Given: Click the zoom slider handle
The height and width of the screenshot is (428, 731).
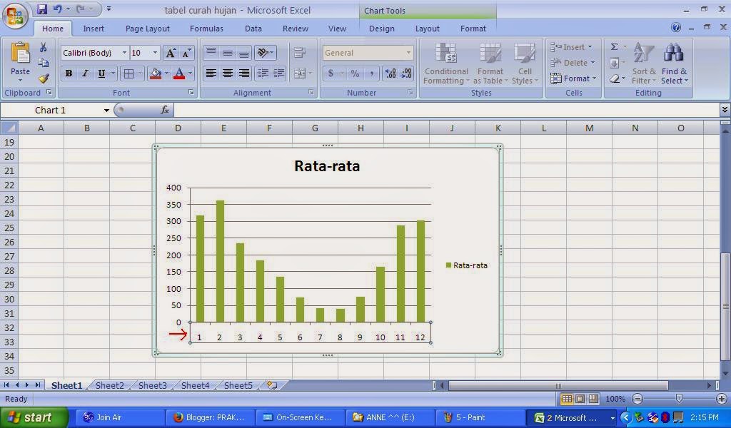Looking at the screenshot, I should coord(680,399).
